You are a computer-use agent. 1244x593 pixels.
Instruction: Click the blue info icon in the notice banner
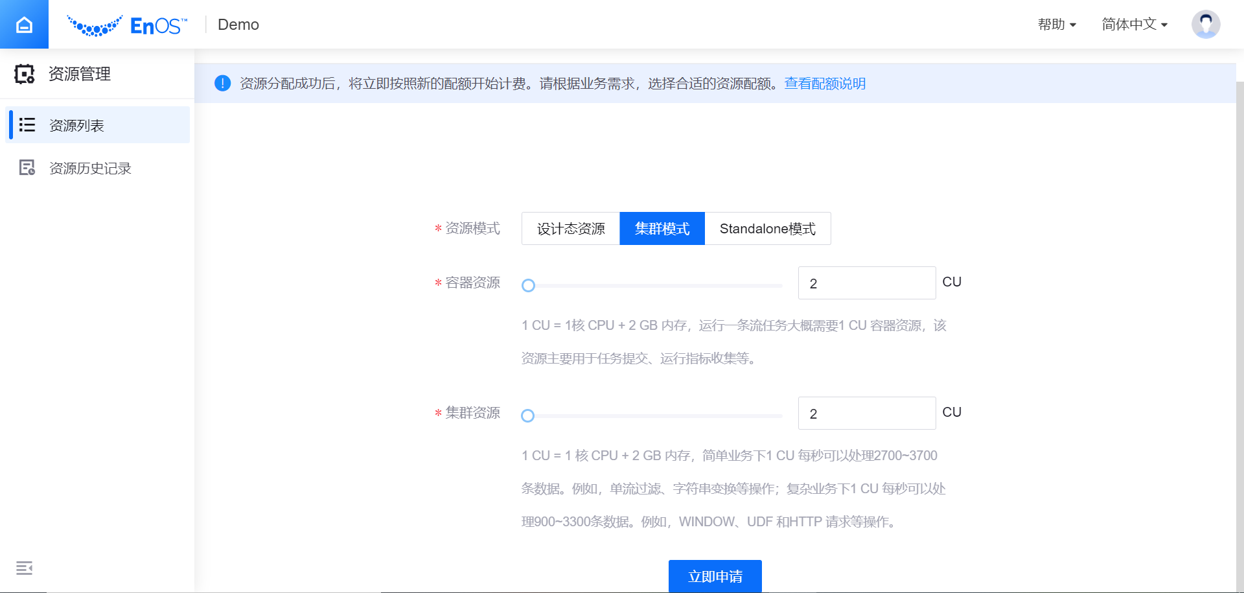point(222,83)
